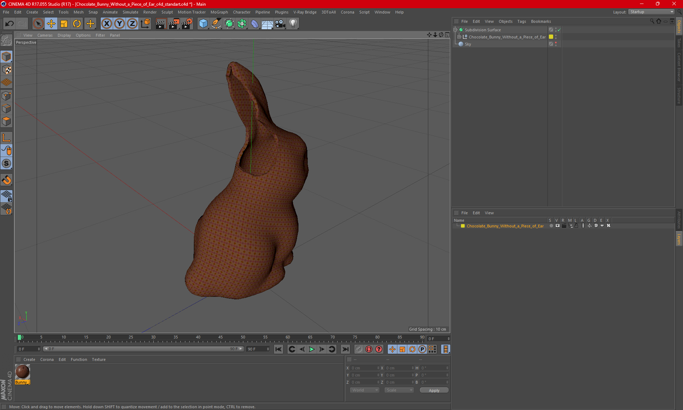Open Edit Render Settings
The width and height of the screenshot is (683, 410).
[x=187, y=24]
